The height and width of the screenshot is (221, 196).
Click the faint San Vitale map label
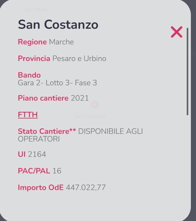(x=36, y=10)
